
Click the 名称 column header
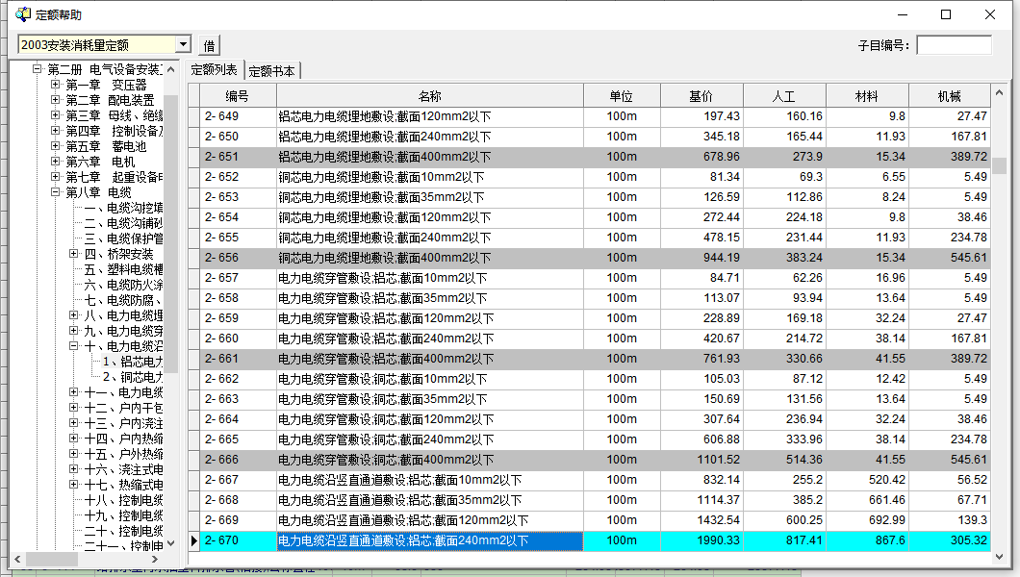430,96
